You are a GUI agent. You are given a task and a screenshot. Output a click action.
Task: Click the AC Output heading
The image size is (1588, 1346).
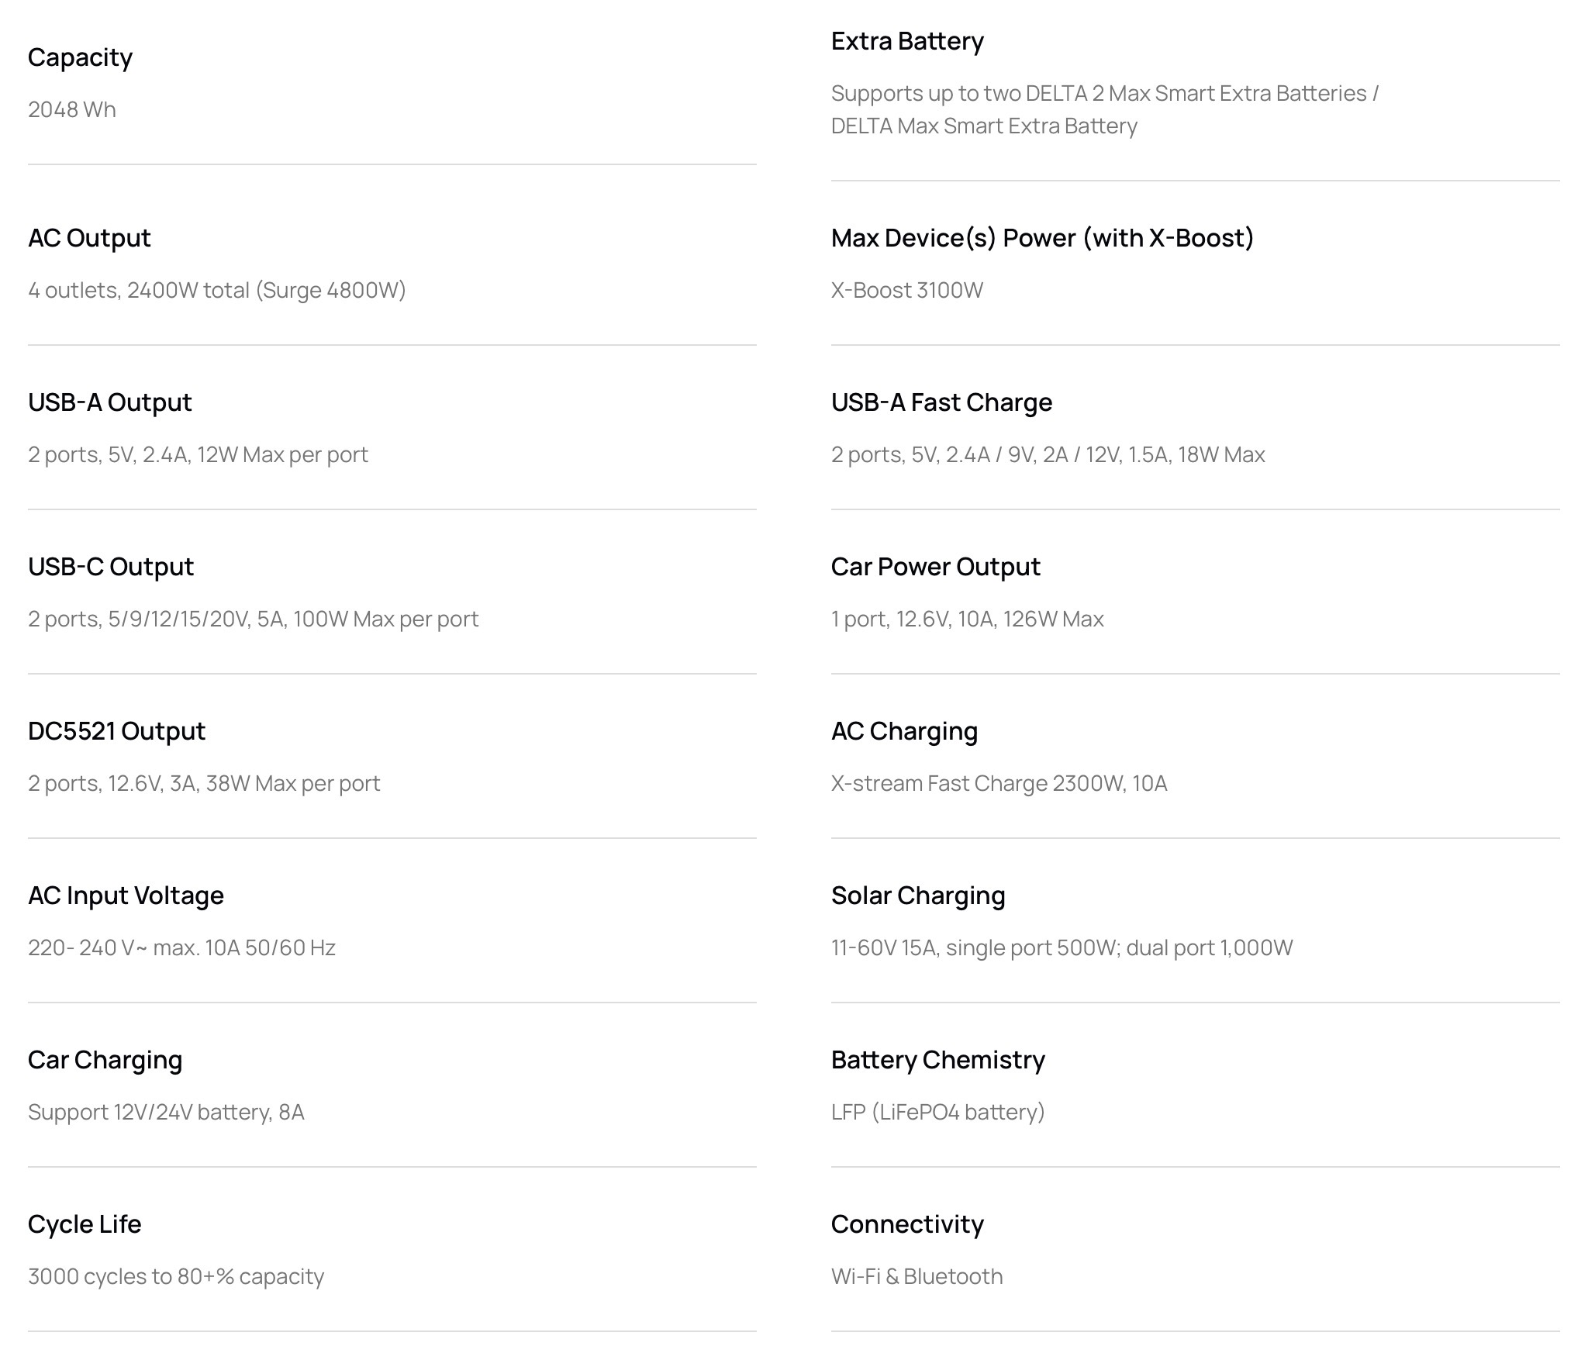(x=89, y=238)
